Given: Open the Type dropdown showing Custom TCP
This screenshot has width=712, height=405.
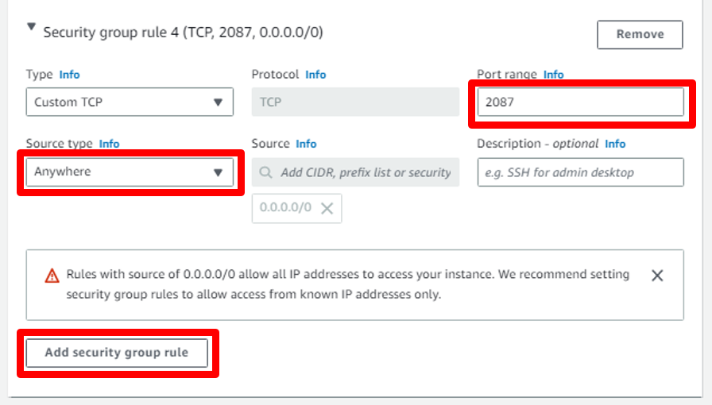Looking at the screenshot, I should (x=129, y=102).
